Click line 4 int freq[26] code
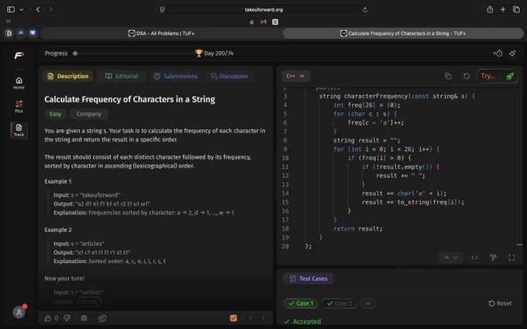The image size is (527, 329). (367, 105)
